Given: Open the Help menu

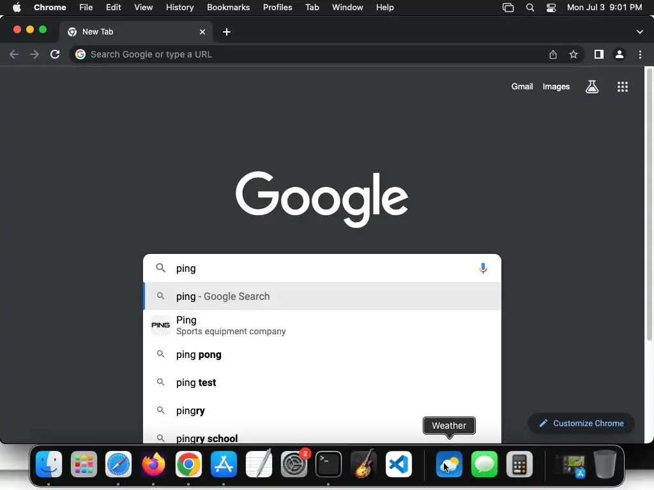Looking at the screenshot, I should (384, 8).
